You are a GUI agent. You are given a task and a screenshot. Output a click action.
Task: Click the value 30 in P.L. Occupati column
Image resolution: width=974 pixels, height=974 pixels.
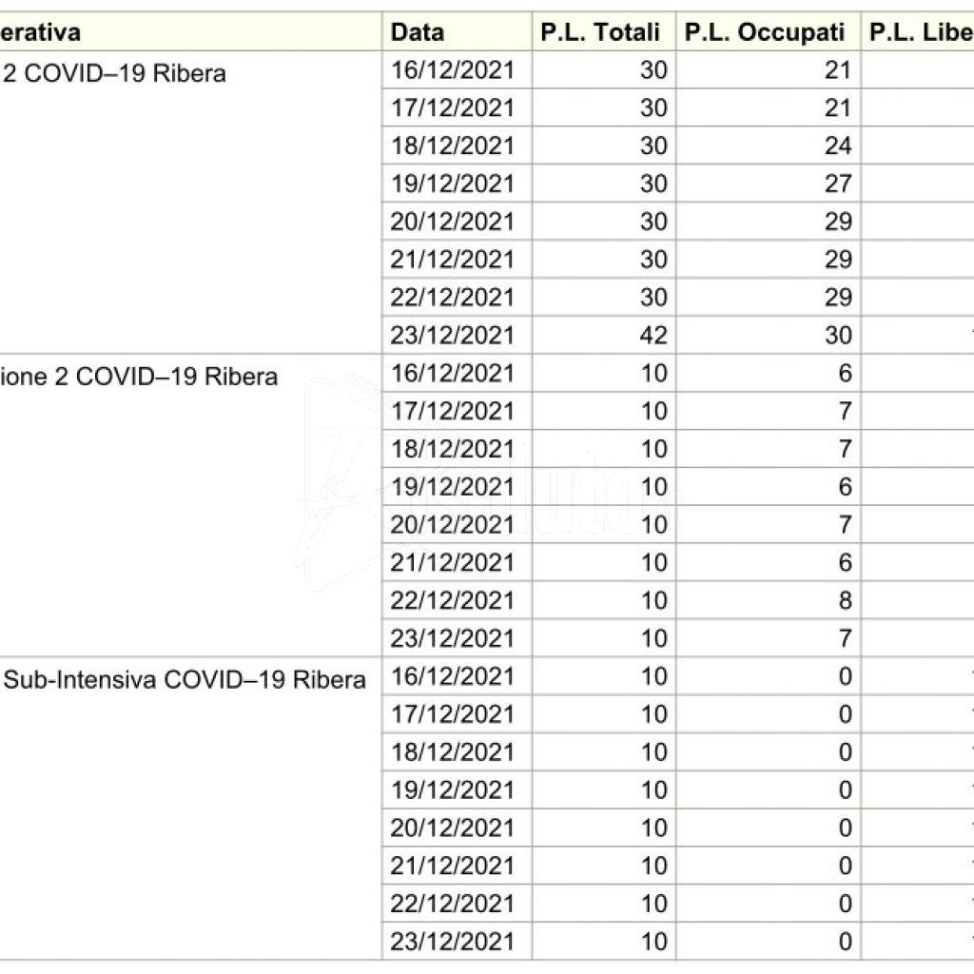838,335
